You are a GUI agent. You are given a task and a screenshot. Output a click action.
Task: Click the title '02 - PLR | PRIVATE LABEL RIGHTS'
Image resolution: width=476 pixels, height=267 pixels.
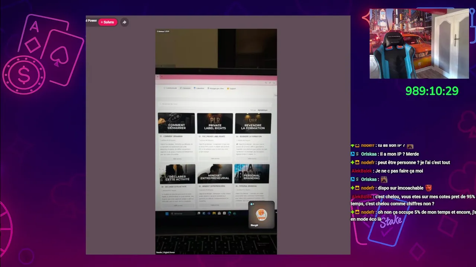[x=212, y=136]
